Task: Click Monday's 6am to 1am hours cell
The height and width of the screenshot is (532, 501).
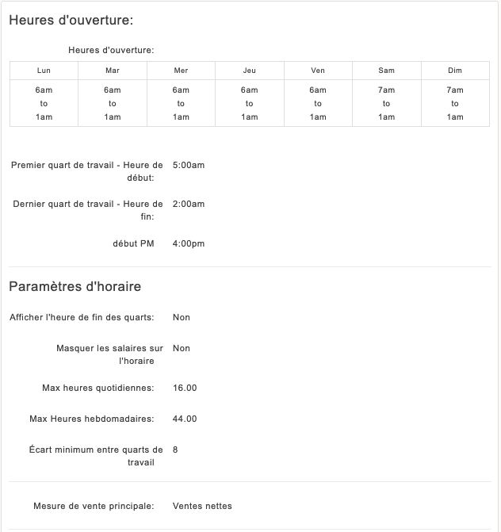Action: point(44,104)
